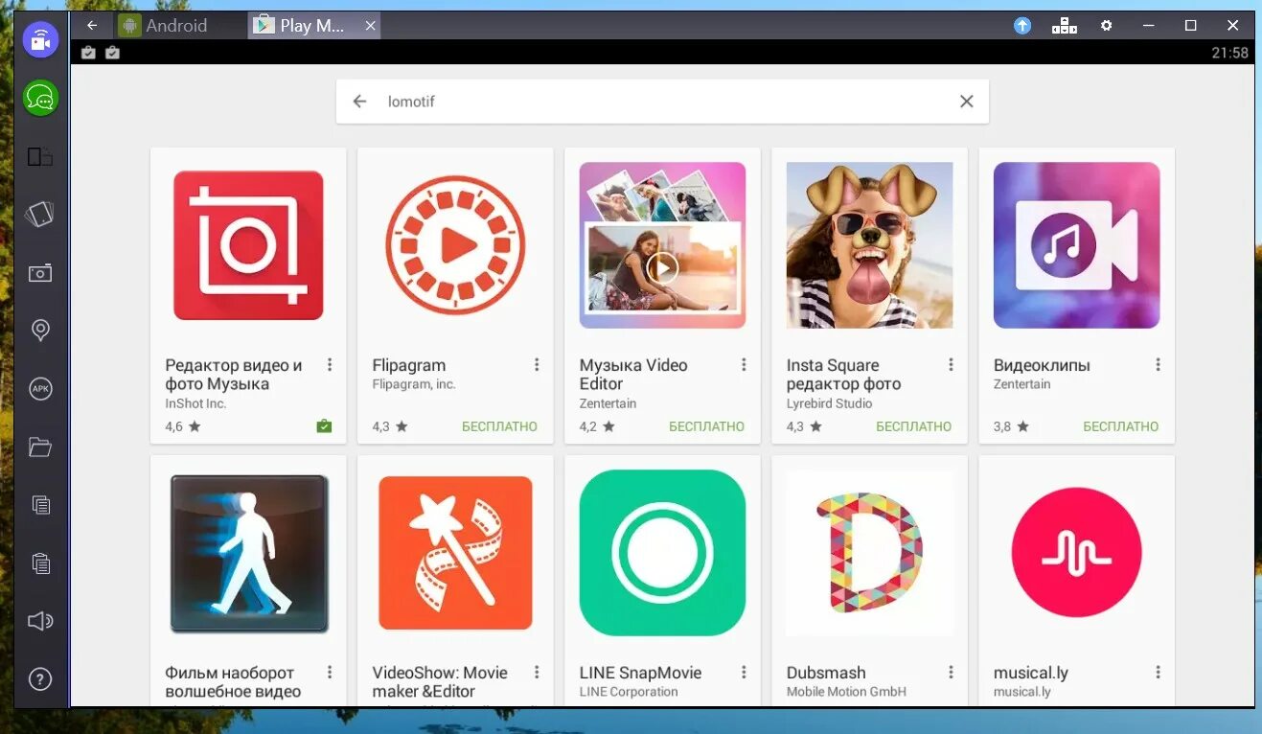1262x734 pixels.
Task: Open the Музыка Video Editor app icon
Action: [x=663, y=245]
